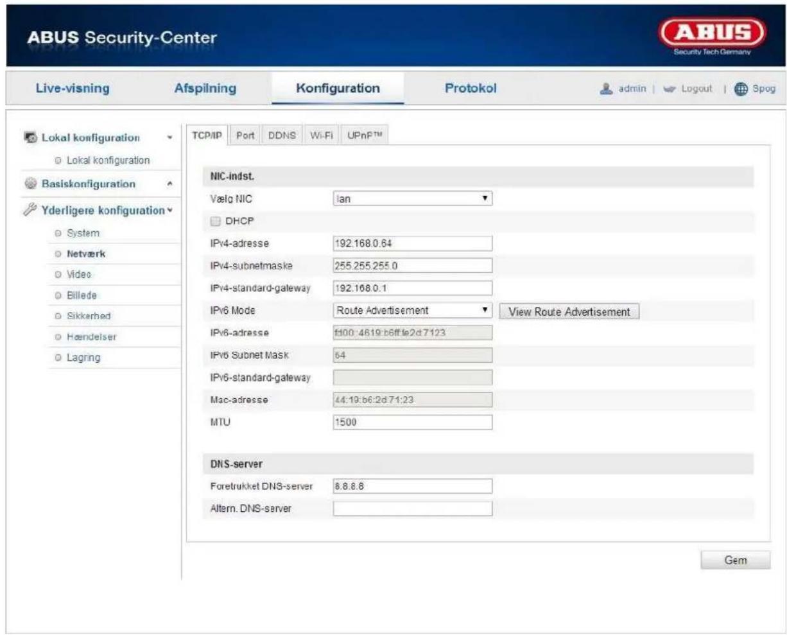Open Hændelser in the sidebar
787x635 pixels.
click(x=91, y=336)
